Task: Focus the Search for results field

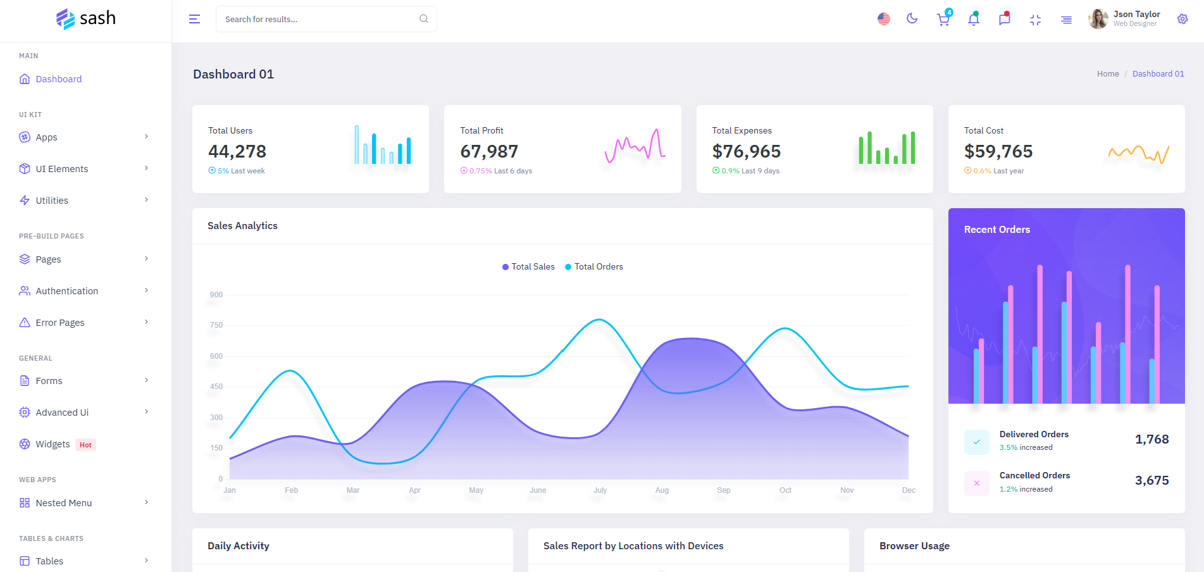Action: point(326,19)
